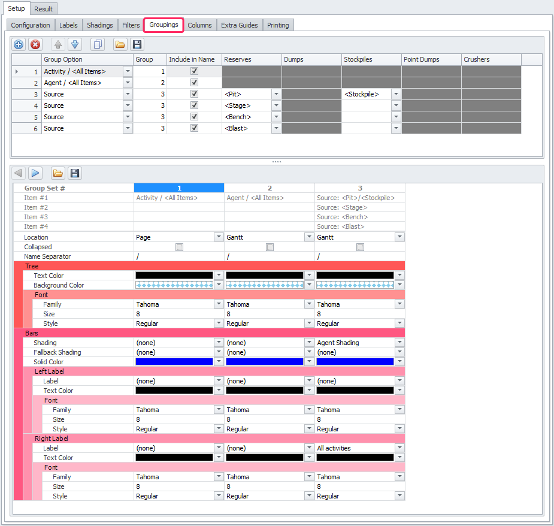Click the blue add grouping row icon
The width and height of the screenshot is (554, 526).
click(19, 44)
